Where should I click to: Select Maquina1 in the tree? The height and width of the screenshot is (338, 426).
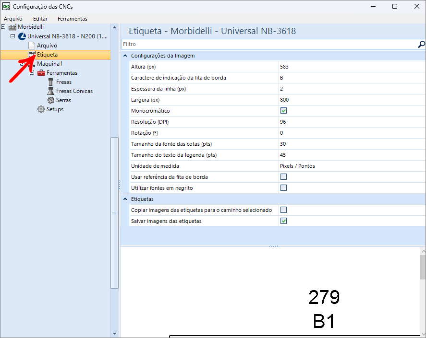[x=50, y=64]
